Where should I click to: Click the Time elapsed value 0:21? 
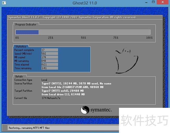[50, 64]
